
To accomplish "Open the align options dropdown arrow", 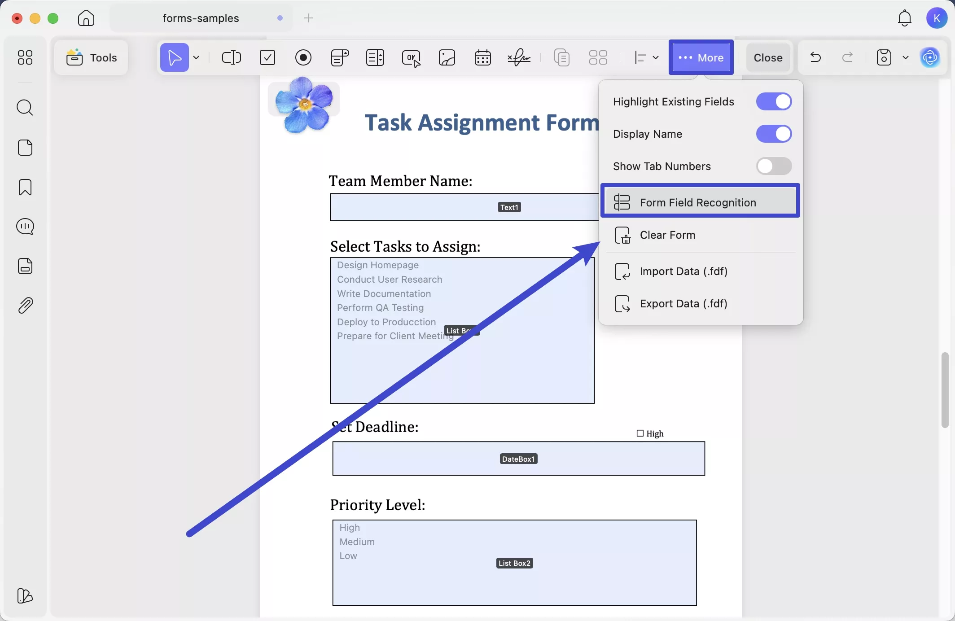I will tap(656, 57).
